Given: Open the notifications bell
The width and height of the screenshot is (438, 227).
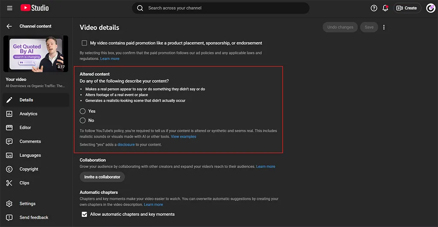Looking at the screenshot, I should (385, 8).
